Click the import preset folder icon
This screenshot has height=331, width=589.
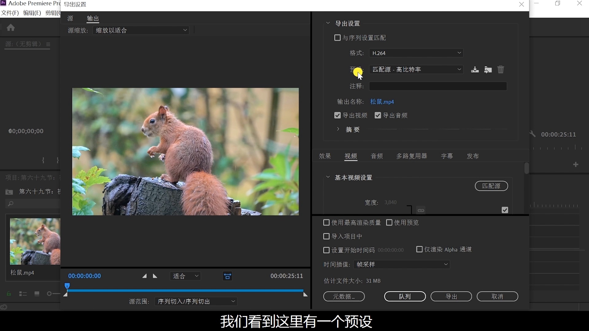(x=488, y=70)
